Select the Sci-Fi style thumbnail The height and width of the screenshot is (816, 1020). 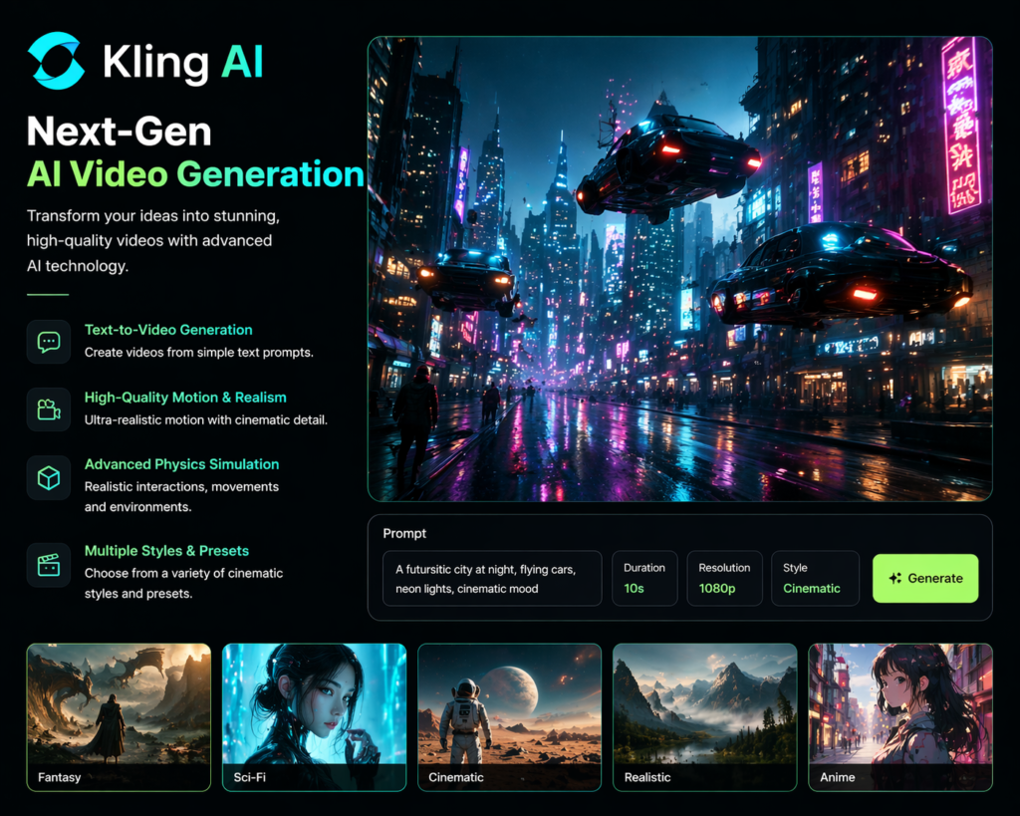click(313, 717)
